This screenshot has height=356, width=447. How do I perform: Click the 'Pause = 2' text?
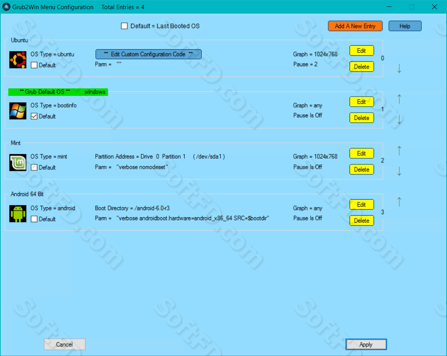tap(305, 64)
